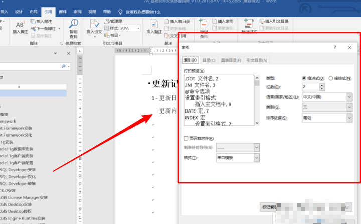Viewport: 361px width, 224px height.
Task: Open the Design (设计) ribbon tab
Action: click(19, 12)
